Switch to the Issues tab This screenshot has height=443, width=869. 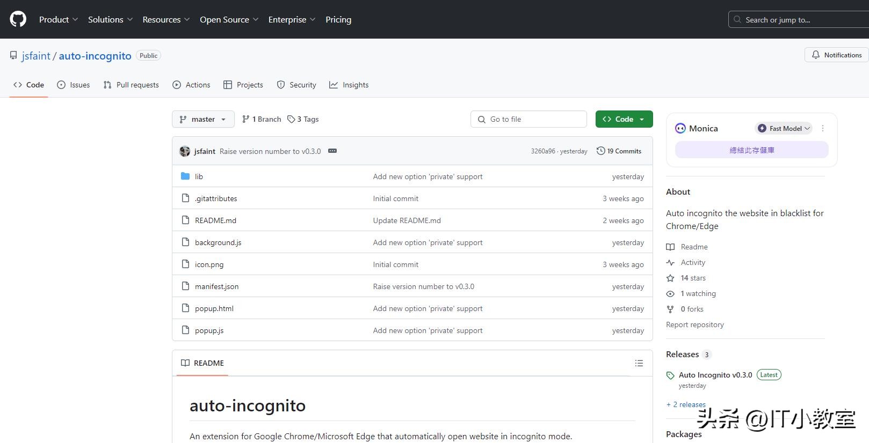click(x=74, y=85)
